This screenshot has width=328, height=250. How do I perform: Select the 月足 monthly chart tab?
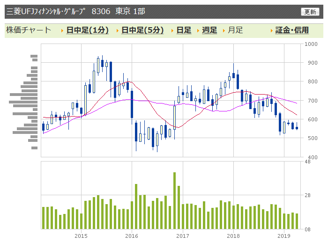(x=235, y=30)
